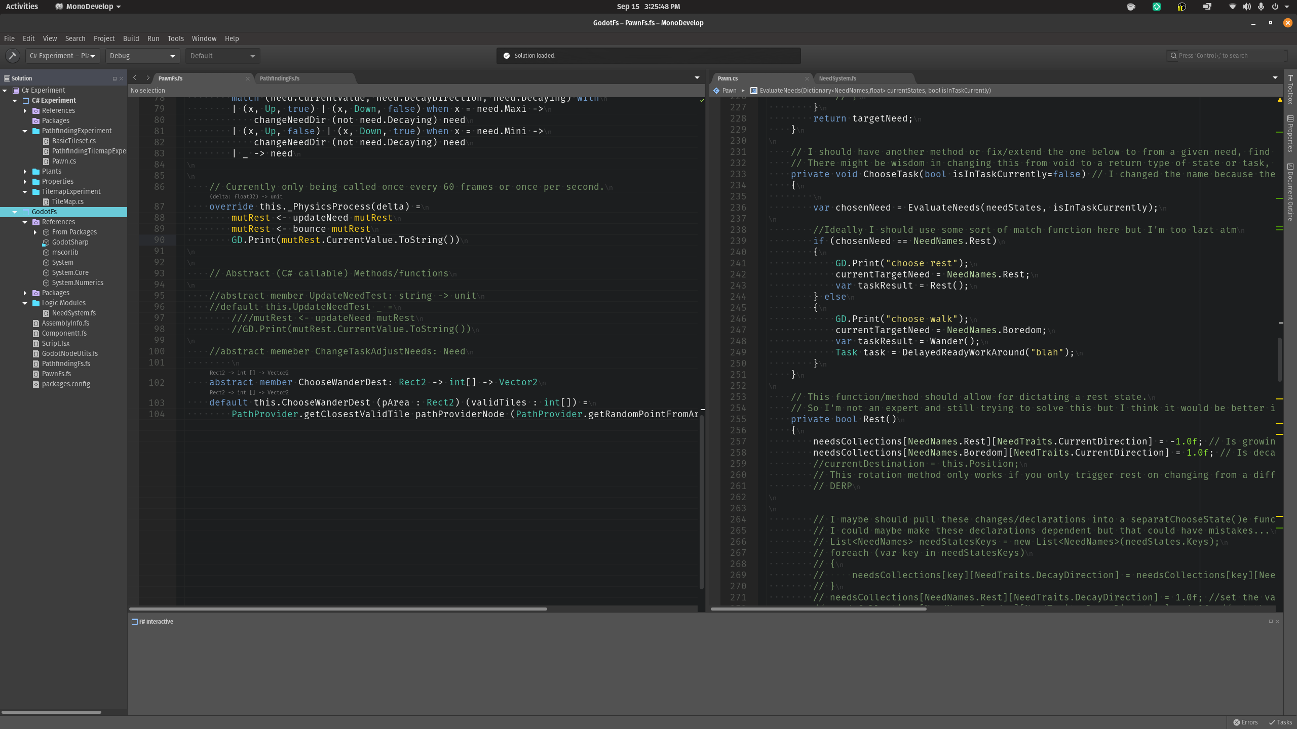
Task: Close the Pawn.cs tab
Action: 807,78
